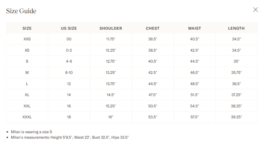
Task: Click the 8-10 US size cell
Action: point(69,72)
